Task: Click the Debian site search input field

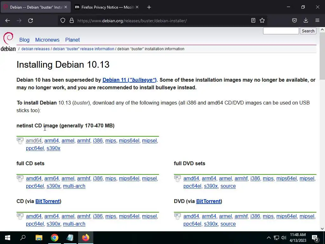Action: click(281, 31)
